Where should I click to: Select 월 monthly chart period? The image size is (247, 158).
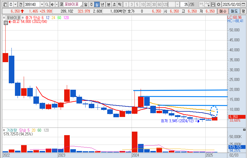[97, 4]
